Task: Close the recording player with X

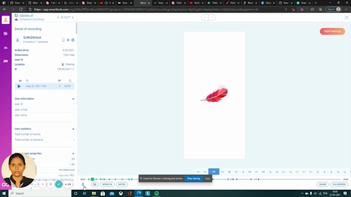Action: (346, 17)
